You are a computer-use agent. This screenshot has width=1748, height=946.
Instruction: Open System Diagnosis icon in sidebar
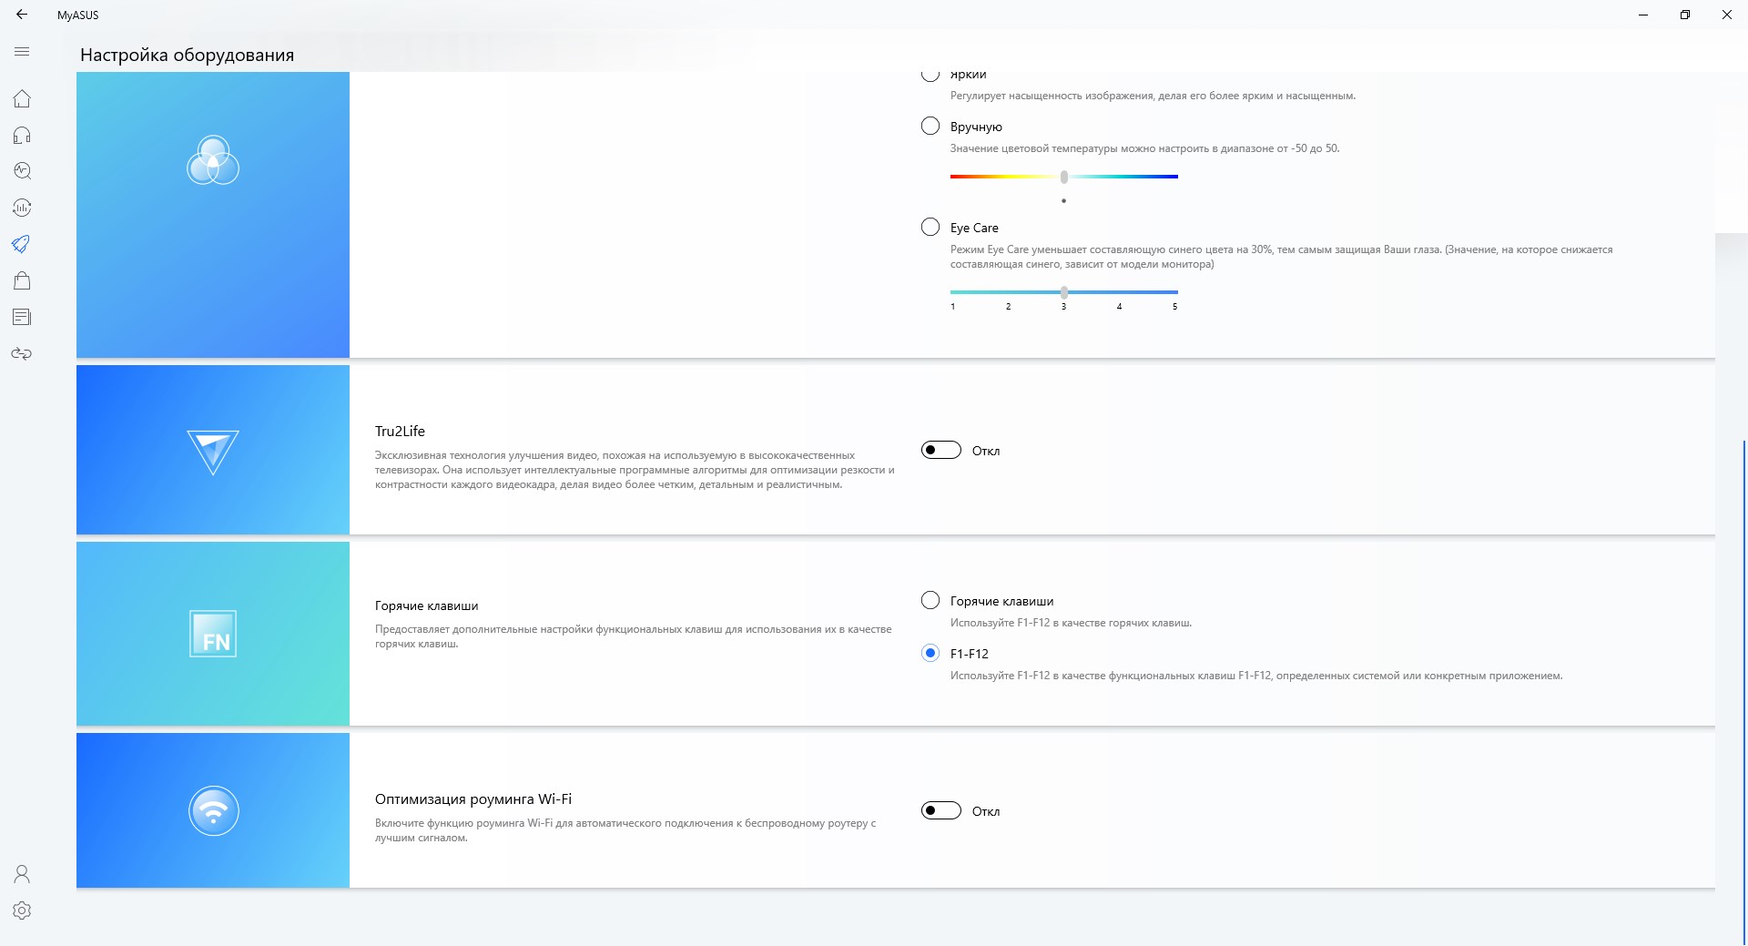[22, 171]
